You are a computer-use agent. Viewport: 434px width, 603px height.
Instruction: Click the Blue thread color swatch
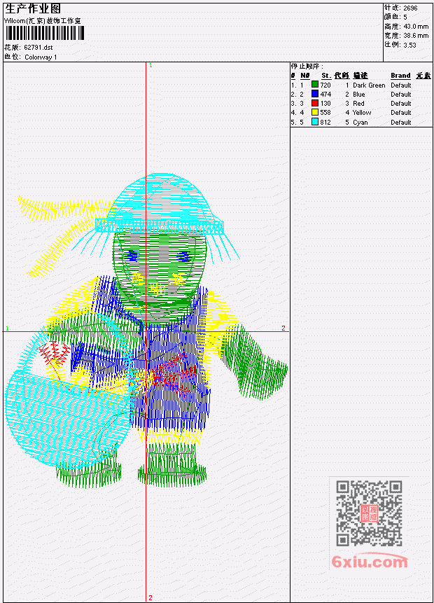315,94
